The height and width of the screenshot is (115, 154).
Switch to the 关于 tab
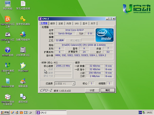(93, 24)
